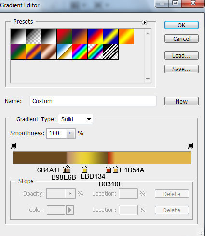Viewport: 205px width, 236px height.
Task: Select the E1B54A color stop
Action: (115, 169)
